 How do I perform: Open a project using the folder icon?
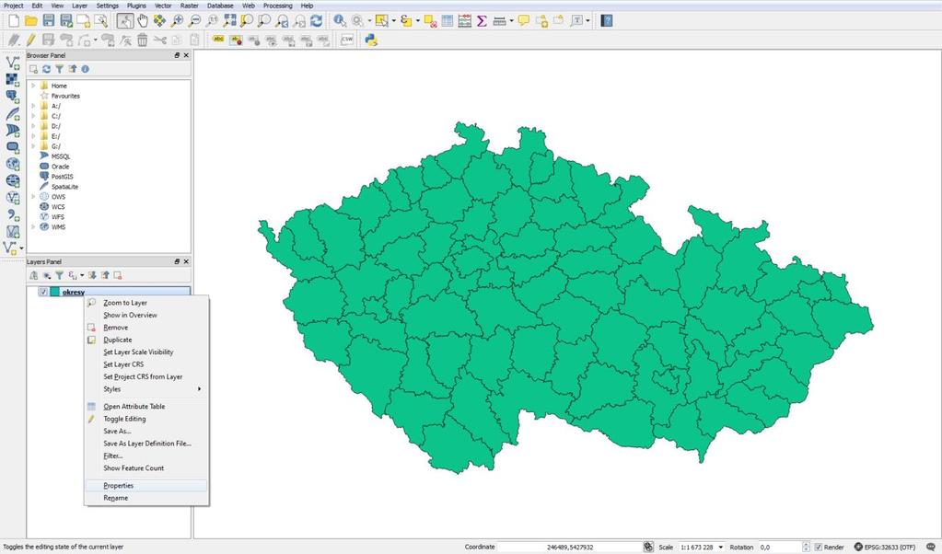coord(30,21)
